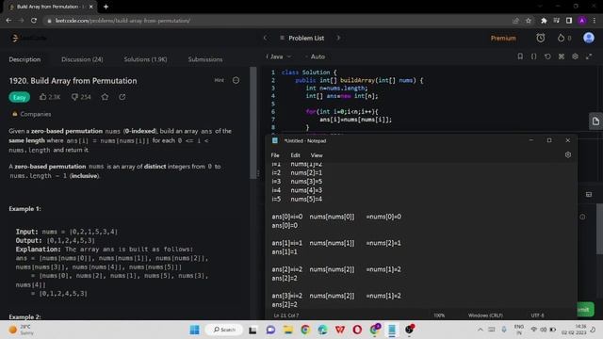Viewport: 603px width, 339px height.
Task: Click the browser address bar
Action: click(277, 21)
